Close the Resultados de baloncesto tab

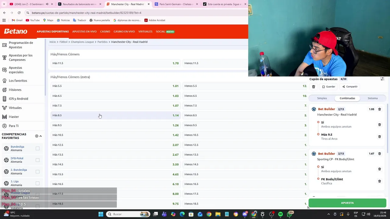100,4
